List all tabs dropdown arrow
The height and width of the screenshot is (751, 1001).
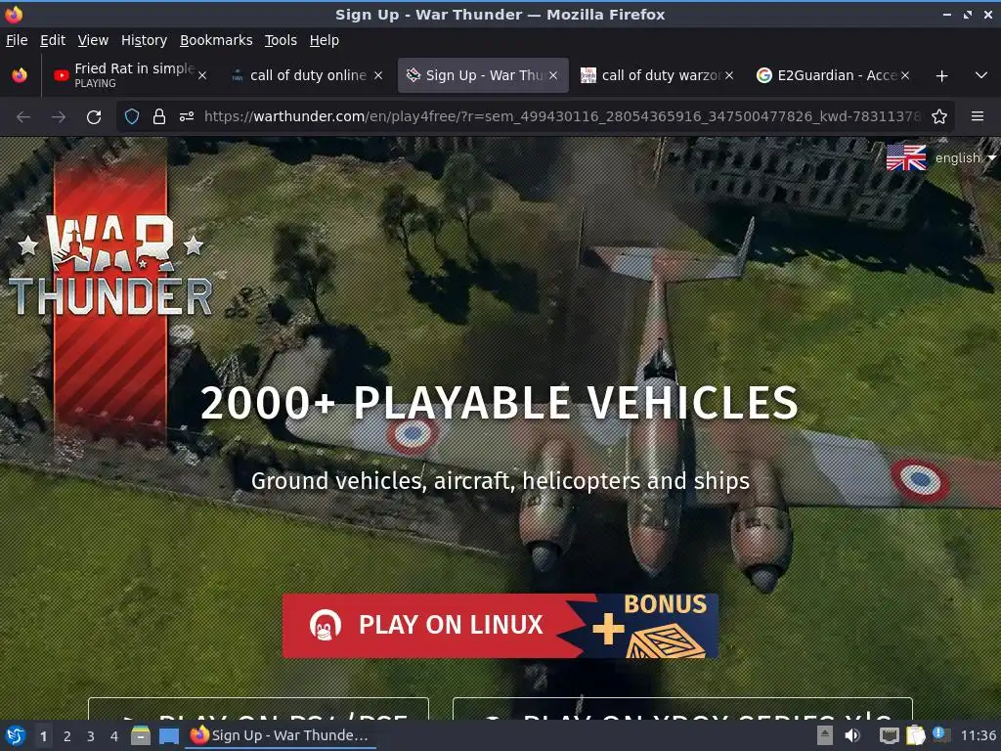(981, 75)
